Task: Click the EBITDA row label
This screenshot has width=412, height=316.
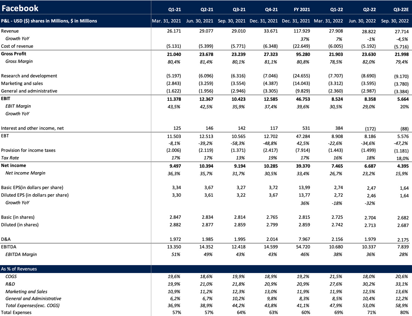Action: coord(9,247)
